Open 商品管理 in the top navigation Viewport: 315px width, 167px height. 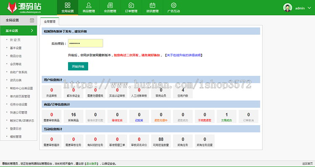tap(89, 8)
